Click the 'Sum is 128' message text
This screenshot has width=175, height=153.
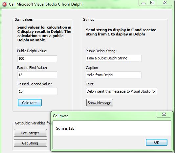(65, 128)
